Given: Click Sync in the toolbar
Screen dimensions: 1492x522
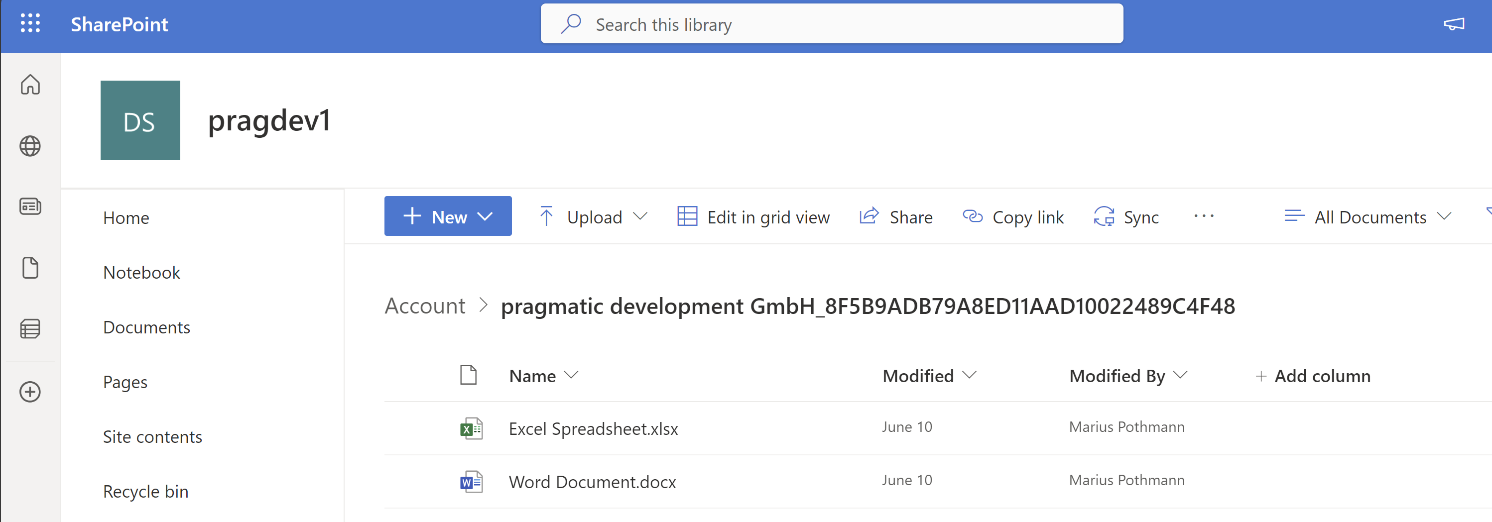Looking at the screenshot, I should (1126, 216).
